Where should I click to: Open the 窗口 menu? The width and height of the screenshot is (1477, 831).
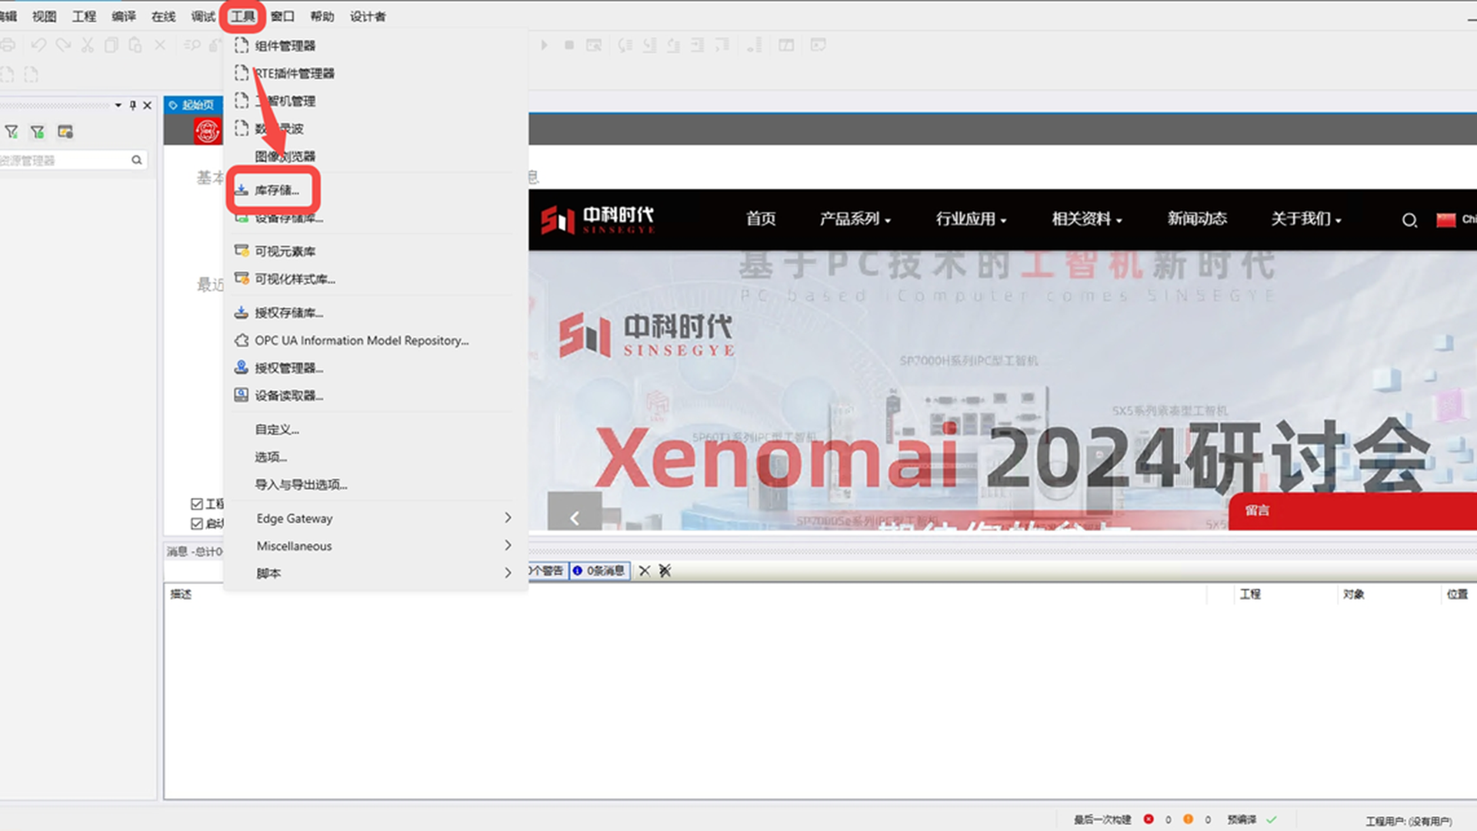coord(282,16)
